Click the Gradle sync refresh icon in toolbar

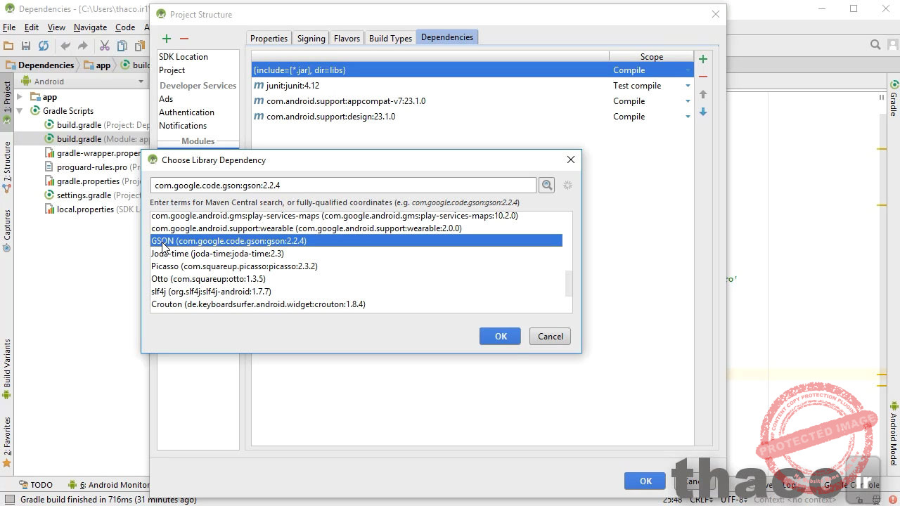pos(42,44)
